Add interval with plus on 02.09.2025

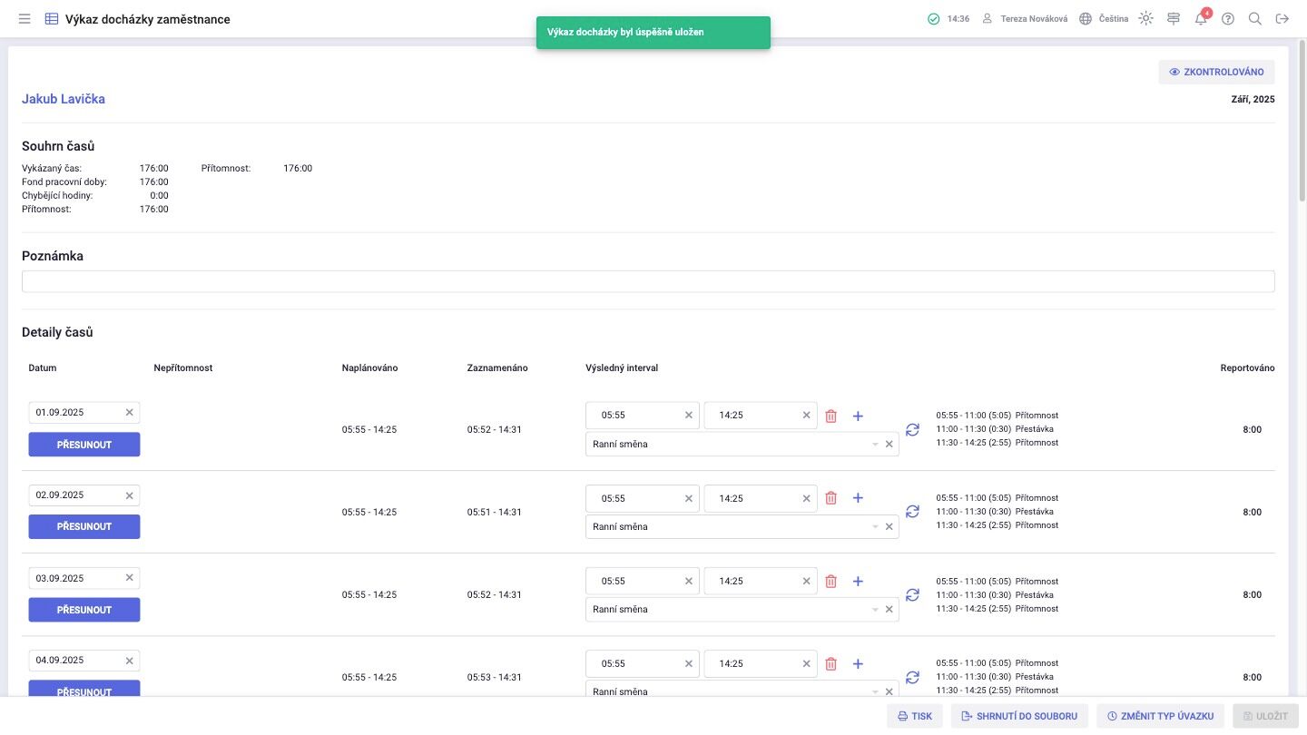tap(859, 498)
